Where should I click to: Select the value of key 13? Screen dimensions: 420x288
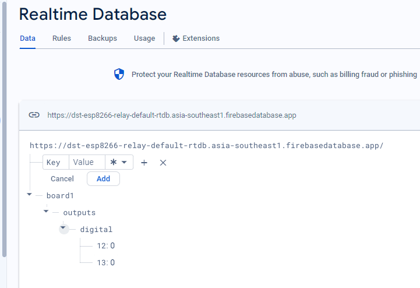[x=112, y=263]
